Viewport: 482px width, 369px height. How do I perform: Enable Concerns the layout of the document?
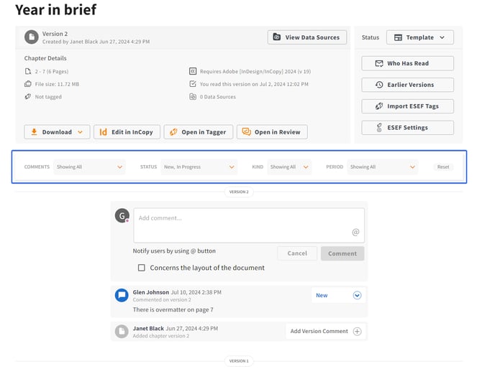click(x=142, y=268)
